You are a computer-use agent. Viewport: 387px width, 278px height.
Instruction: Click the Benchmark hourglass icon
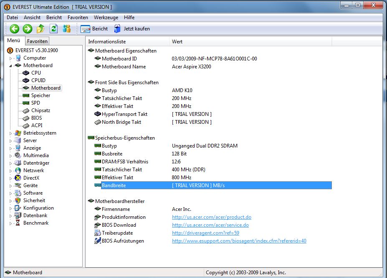pos(18,223)
